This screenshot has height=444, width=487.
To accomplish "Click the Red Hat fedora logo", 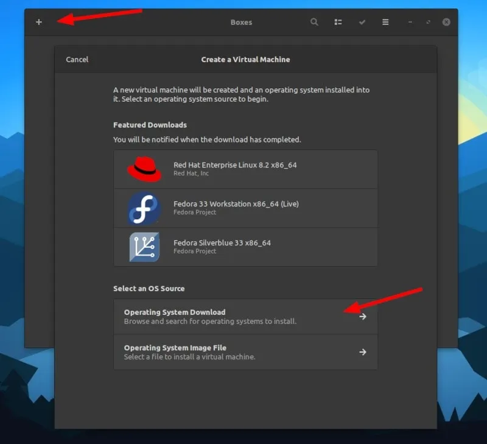I will coord(144,169).
